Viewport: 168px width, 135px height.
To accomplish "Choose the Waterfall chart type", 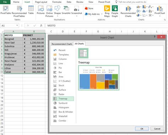I will pos(63,116).
